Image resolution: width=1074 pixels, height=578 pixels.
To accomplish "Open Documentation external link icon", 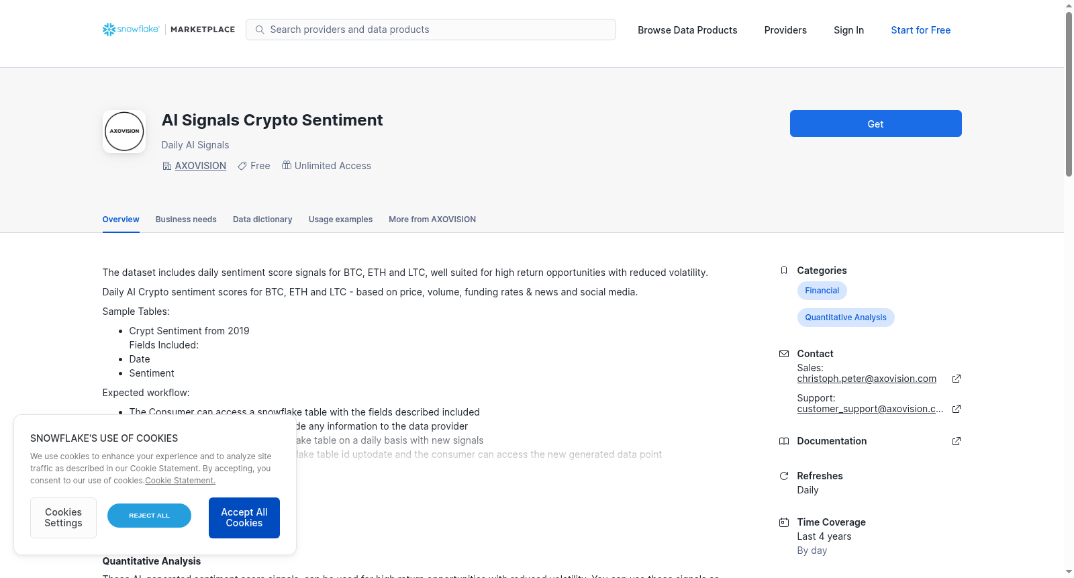I will point(957,441).
